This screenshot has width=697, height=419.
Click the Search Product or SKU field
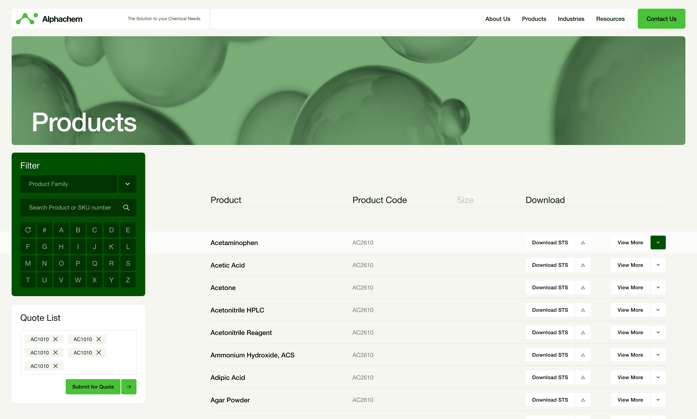pyautogui.click(x=70, y=208)
